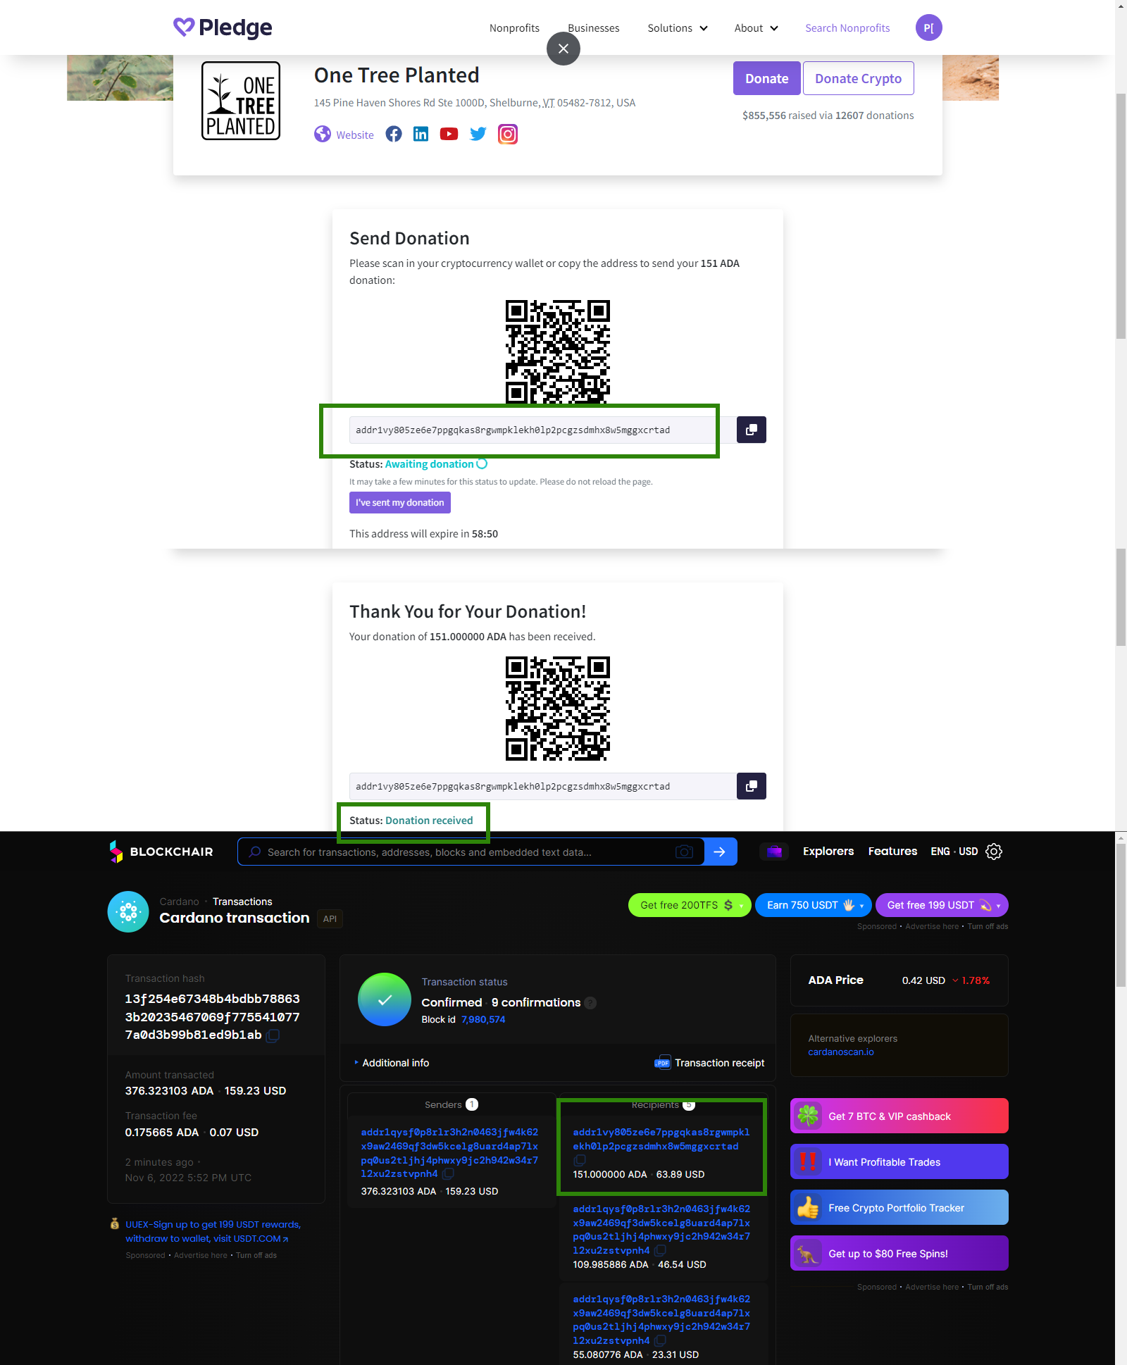Click Get up to $80 Free Spins banner
This screenshot has width=1127, height=1365.
899,1253
